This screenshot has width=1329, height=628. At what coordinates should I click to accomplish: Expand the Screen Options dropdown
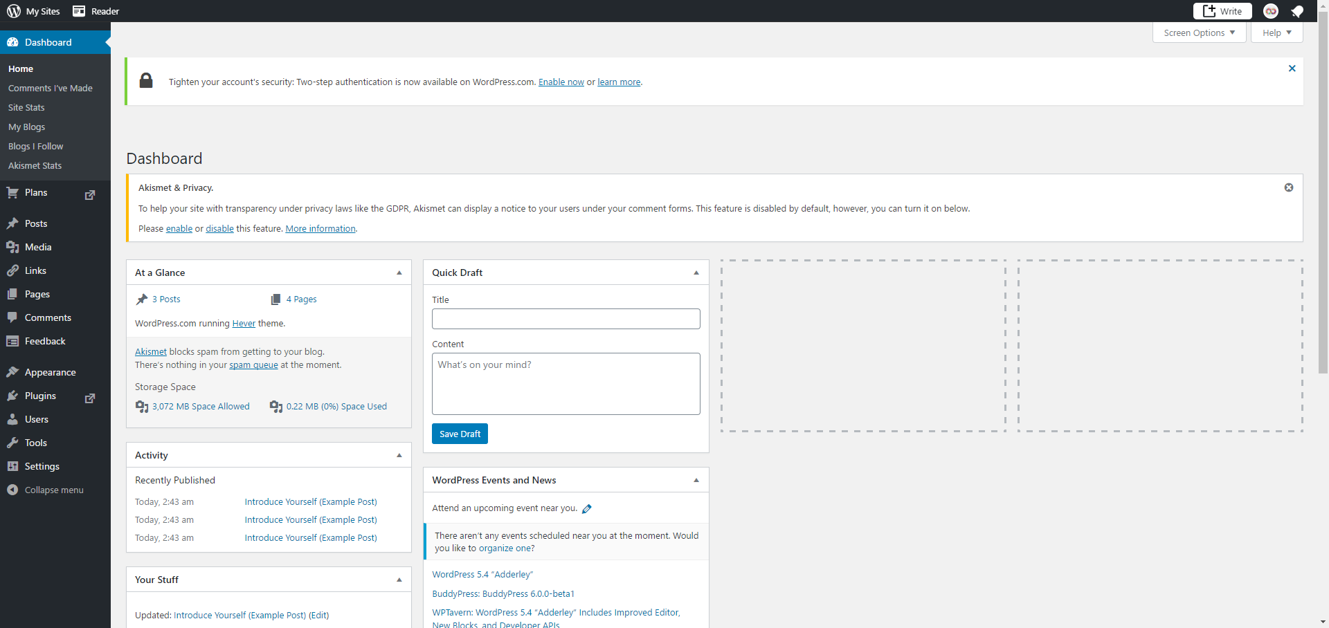[1199, 33]
